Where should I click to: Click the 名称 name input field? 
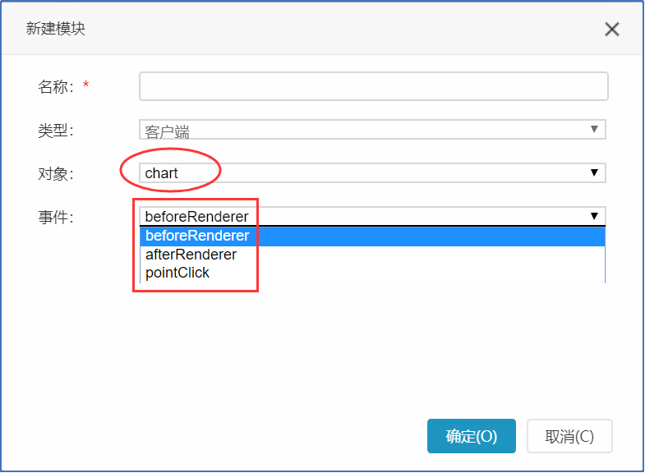pos(374,86)
